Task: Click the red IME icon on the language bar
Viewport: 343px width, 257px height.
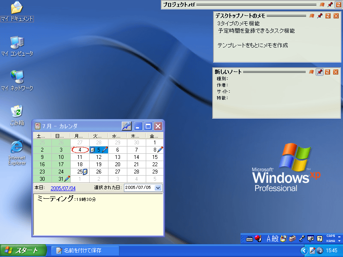Action: click(x=259, y=239)
